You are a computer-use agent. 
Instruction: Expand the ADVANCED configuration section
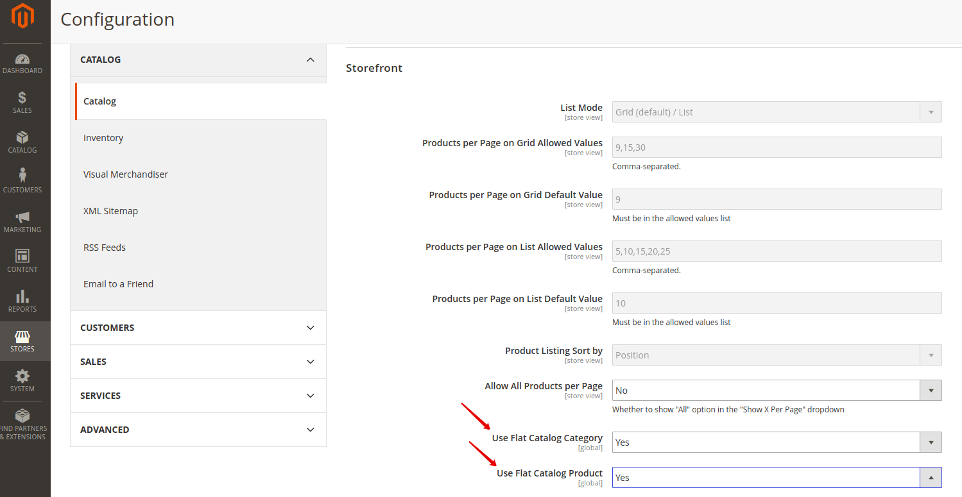(x=310, y=430)
